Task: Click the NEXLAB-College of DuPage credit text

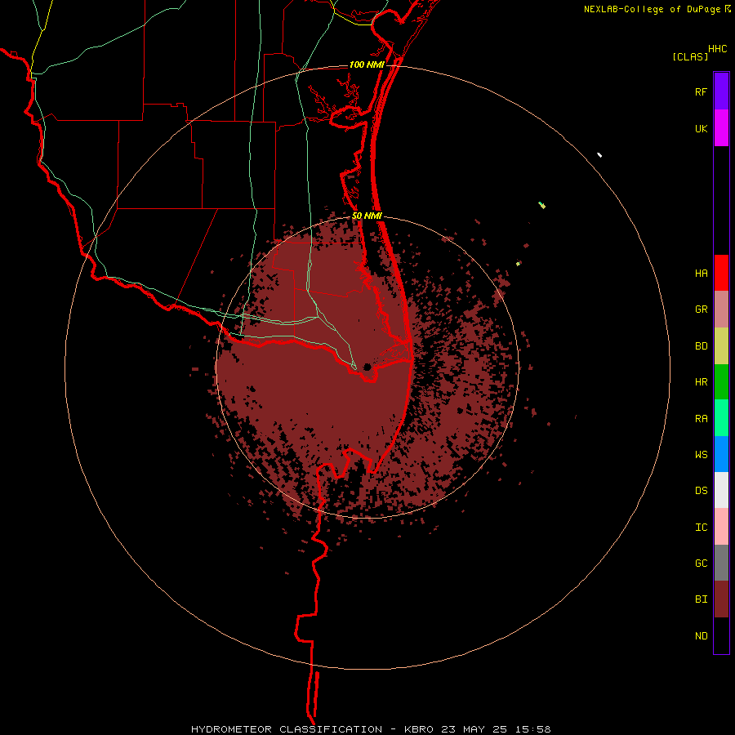Action: pyautogui.click(x=652, y=9)
